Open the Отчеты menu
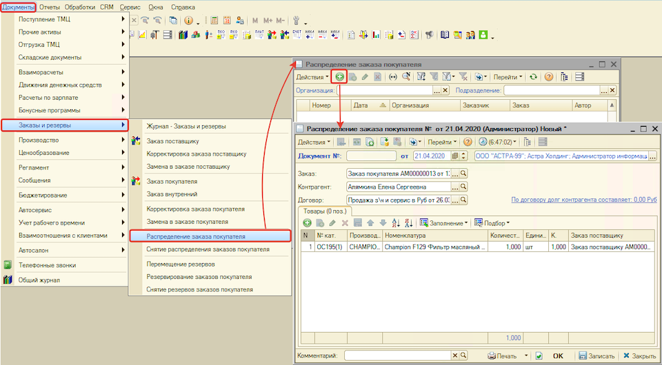 coord(50,7)
